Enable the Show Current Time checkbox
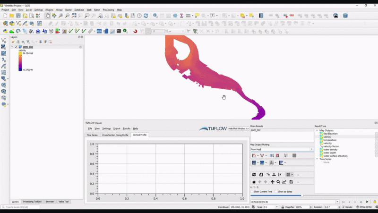378x213 pixels. [252, 192]
